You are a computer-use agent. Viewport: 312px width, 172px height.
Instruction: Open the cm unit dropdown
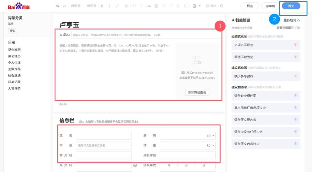(x=210, y=136)
